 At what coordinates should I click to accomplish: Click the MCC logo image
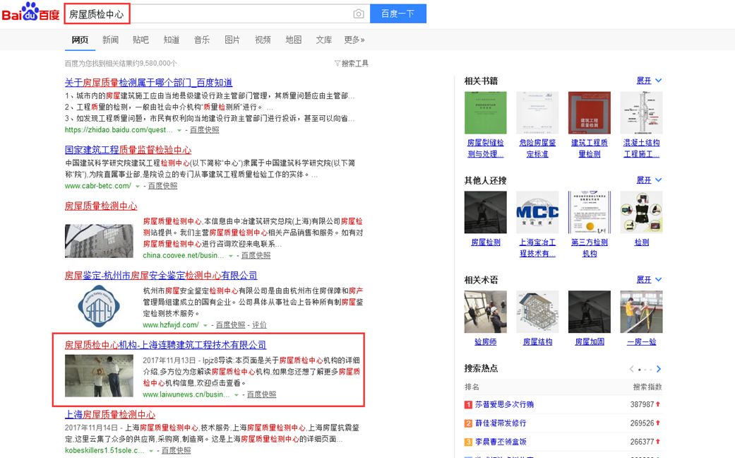537,213
